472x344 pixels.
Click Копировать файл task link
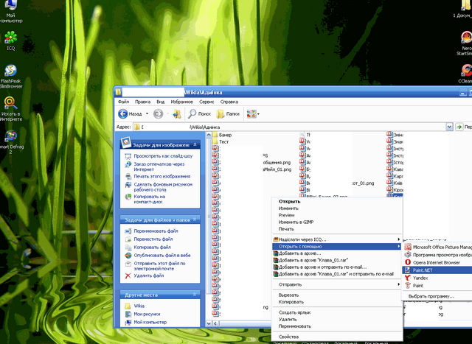click(152, 248)
